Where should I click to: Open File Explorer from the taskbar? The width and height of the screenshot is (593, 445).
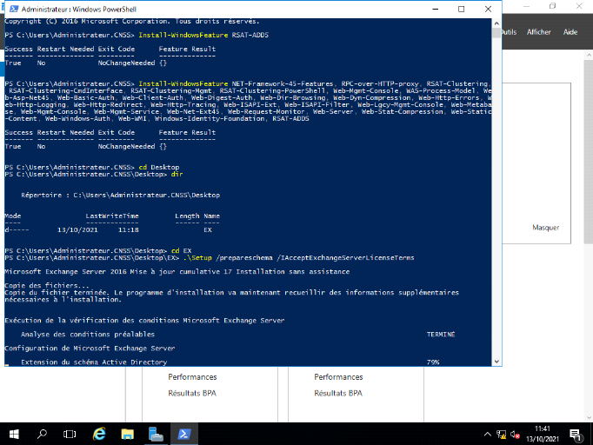click(128, 434)
